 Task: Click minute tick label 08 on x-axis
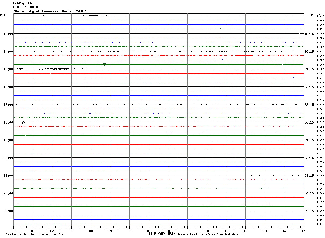pos(168,231)
